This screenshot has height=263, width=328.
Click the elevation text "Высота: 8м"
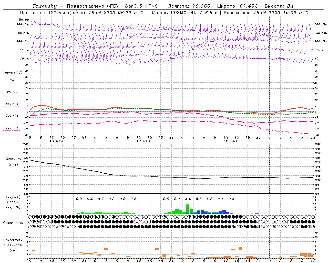pos(279,6)
